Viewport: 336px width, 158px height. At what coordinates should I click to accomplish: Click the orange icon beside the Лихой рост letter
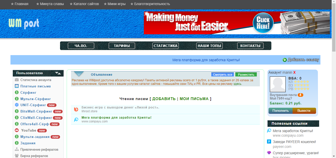click(76, 109)
